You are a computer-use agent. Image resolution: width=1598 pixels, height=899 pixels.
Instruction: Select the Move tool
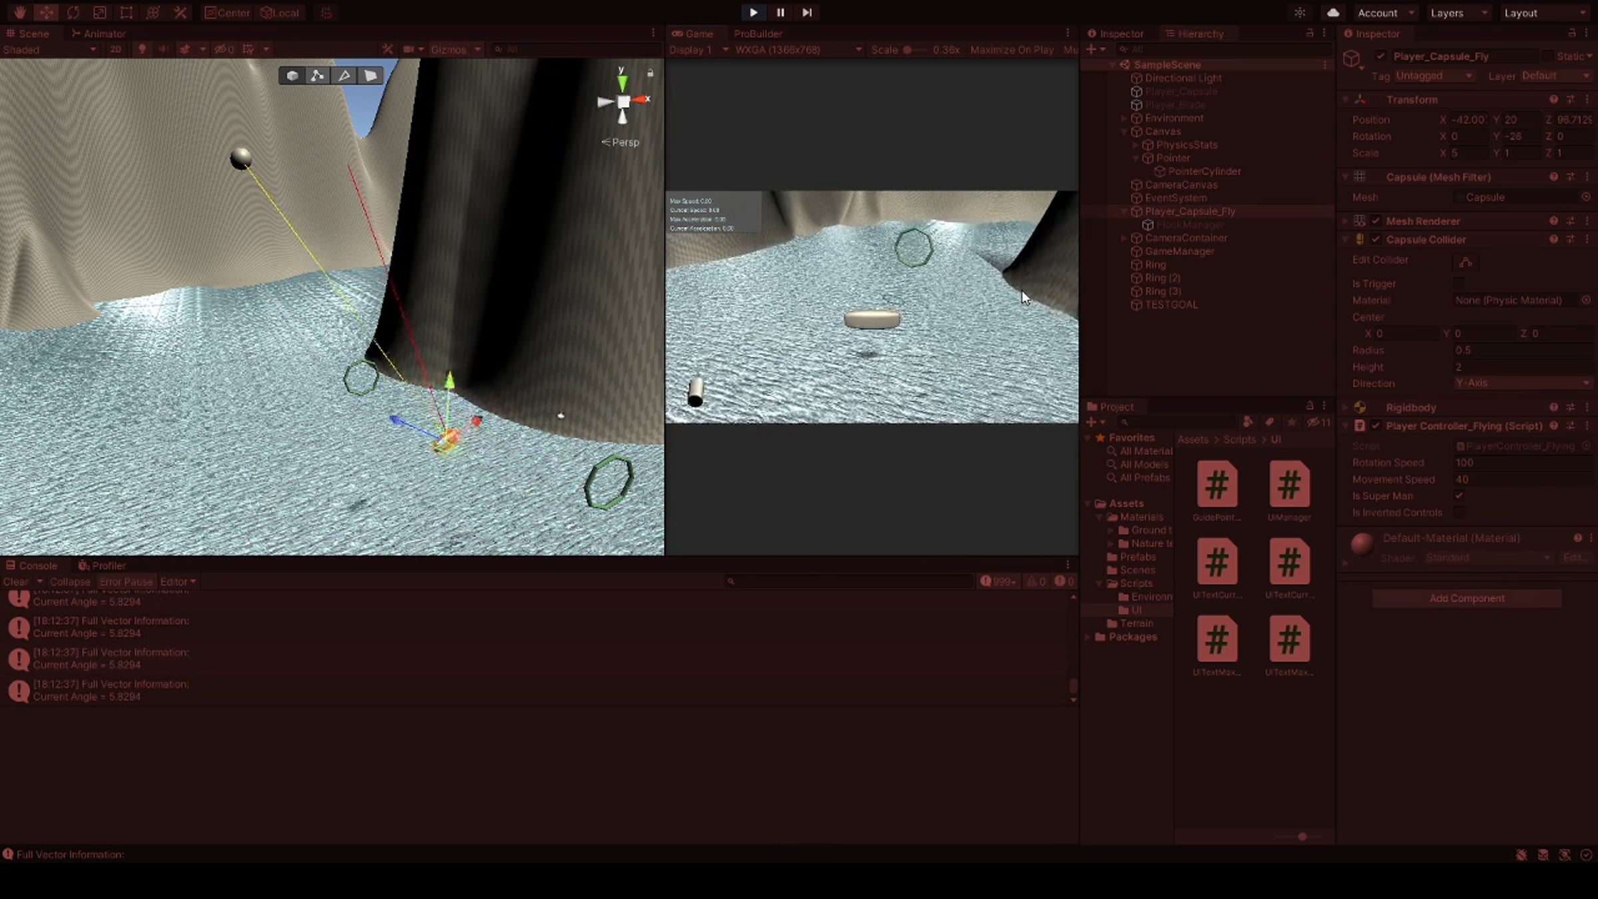click(x=46, y=13)
